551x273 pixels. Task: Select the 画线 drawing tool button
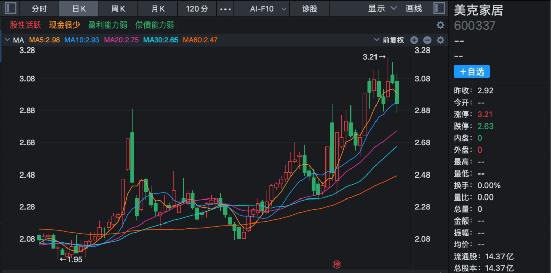click(x=414, y=8)
